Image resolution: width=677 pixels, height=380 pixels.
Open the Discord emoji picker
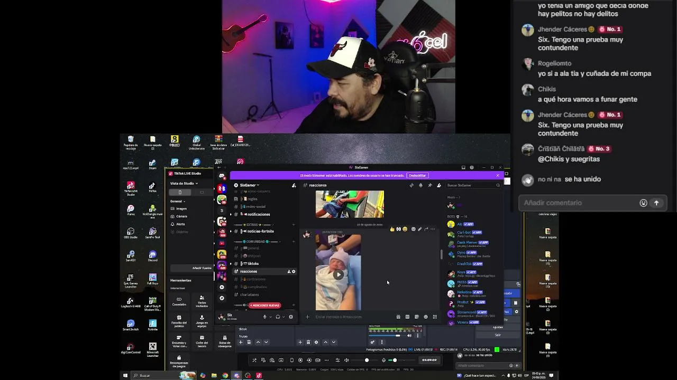point(426,317)
